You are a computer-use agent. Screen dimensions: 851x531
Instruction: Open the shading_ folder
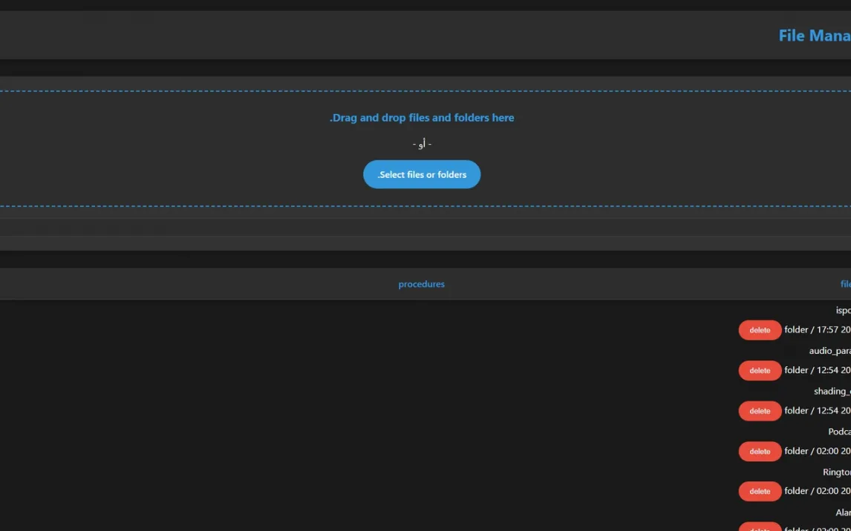[832, 391]
